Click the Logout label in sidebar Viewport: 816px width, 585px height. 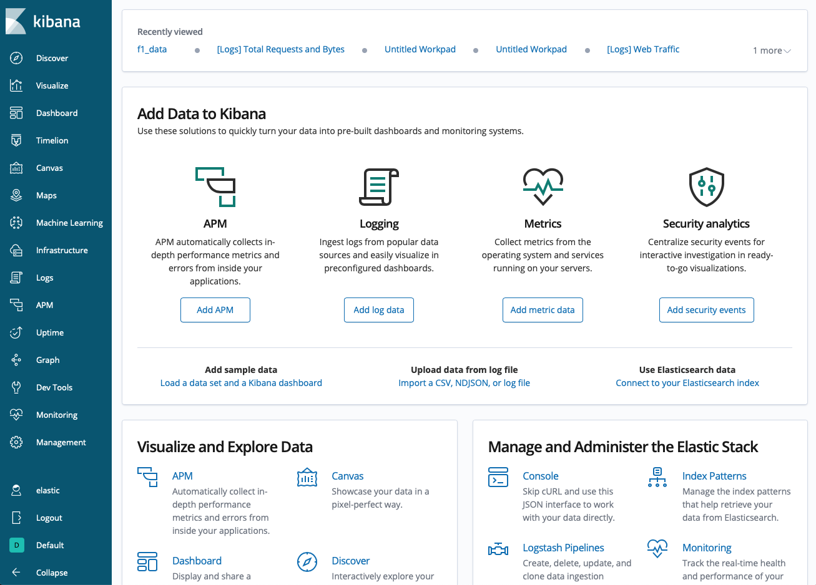(x=49, y=518)
